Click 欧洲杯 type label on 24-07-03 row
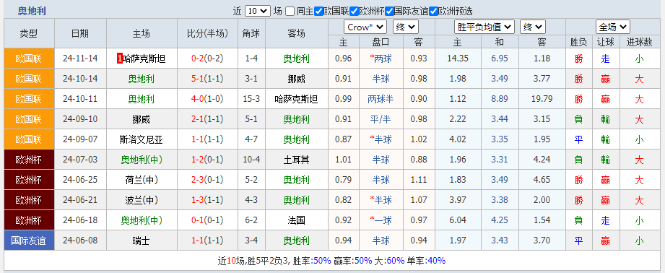Viewport: 665px width, 273px height. click(29, 160)
